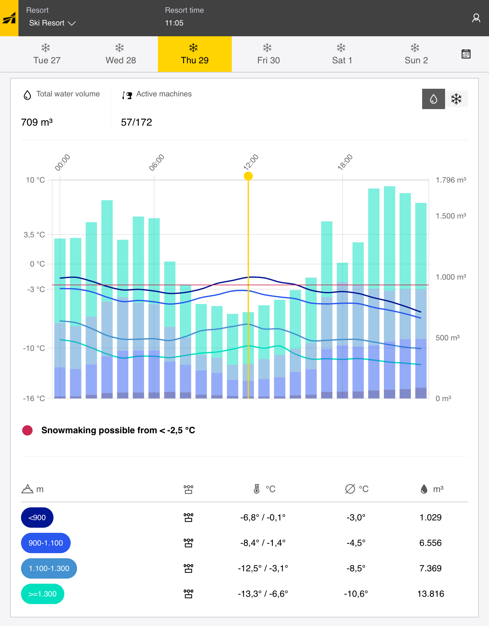Image resolution: width=489 pixels, height=626 pixels.
Task: Click the mountain elevation column header icon
Action: tap(27, 489)
